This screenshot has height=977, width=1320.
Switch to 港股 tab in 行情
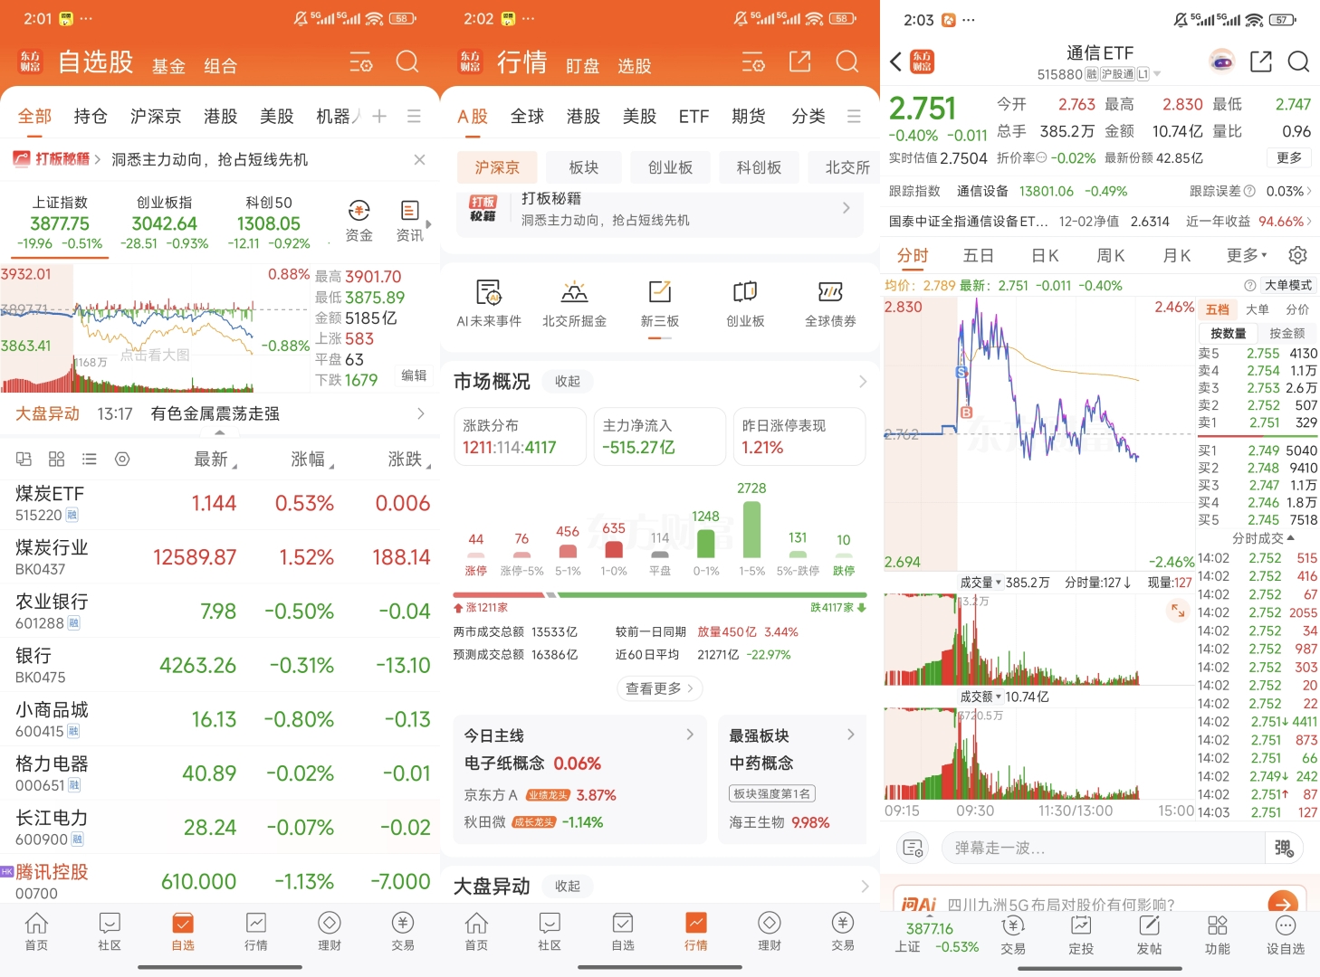tap(583, 116)
